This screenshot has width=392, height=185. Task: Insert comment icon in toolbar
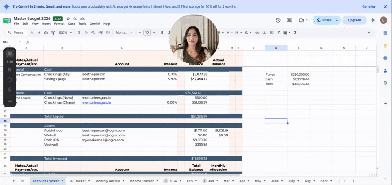click(265, 33)
